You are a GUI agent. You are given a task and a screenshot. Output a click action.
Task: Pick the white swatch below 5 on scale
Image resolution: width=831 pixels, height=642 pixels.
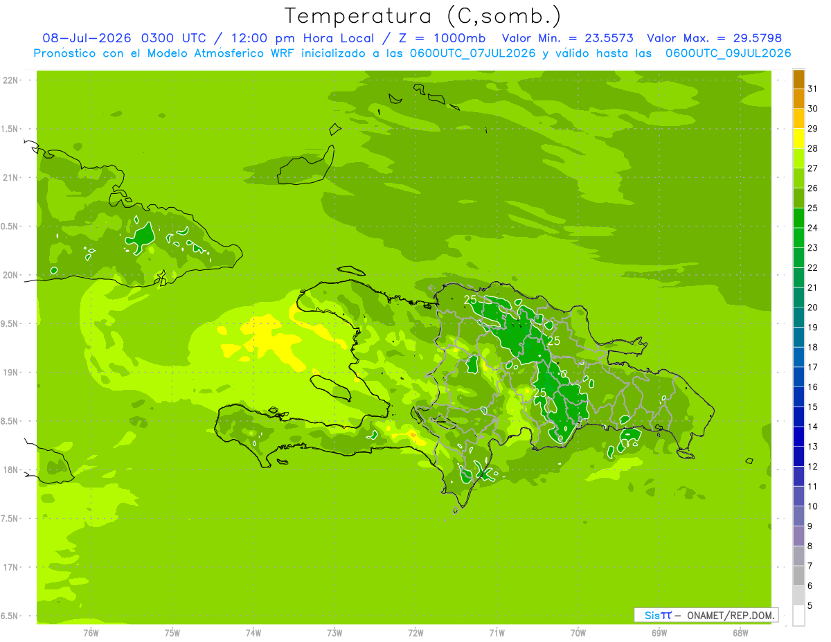click(x=798, y=616)
